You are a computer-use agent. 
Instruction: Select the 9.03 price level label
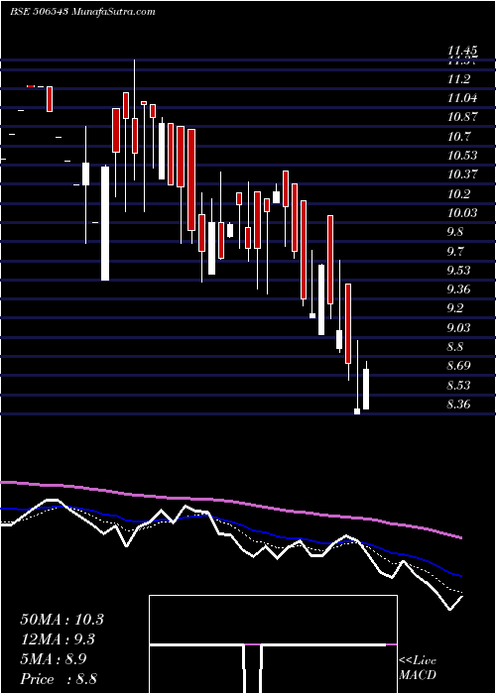click(x=458, y=328)
